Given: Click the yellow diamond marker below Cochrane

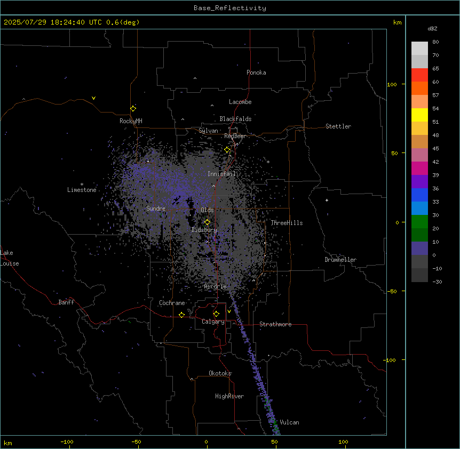Looking at the screenshot, I should 181,315.
